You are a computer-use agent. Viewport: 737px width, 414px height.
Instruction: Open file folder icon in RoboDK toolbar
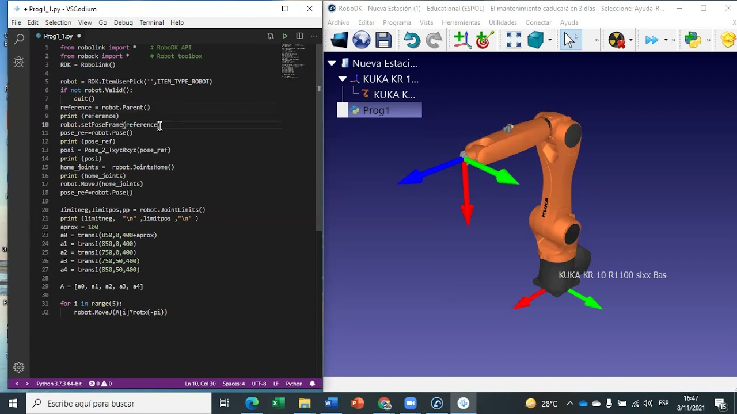click(x=339, y=40)
